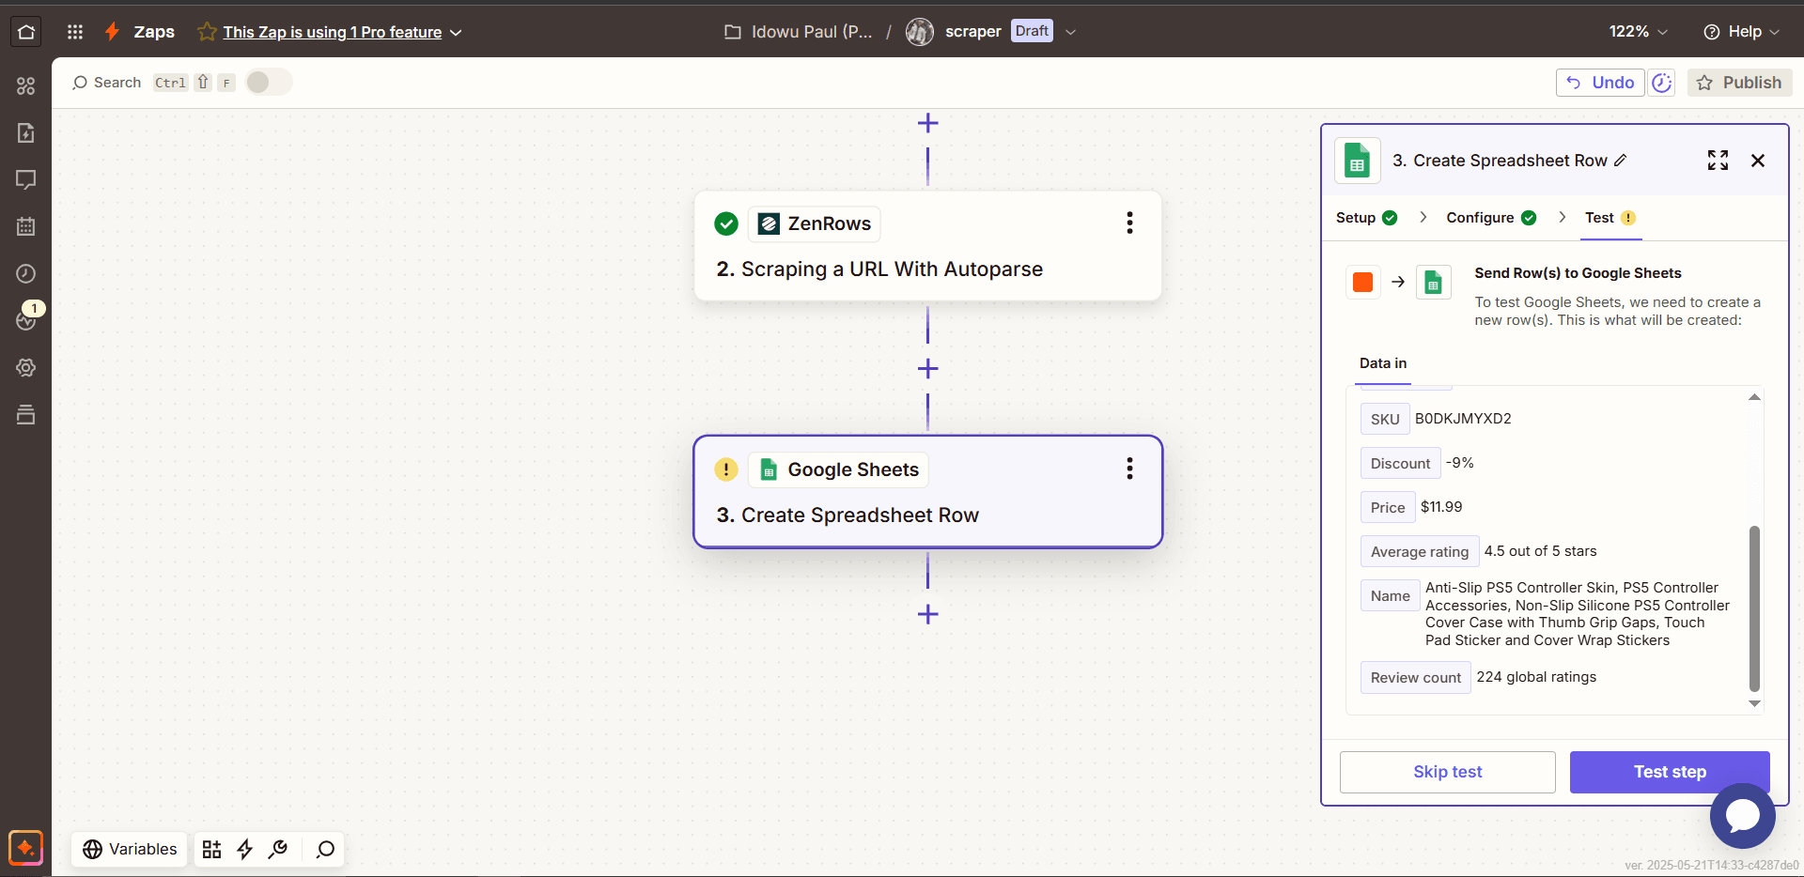
Task: Open the comments sidebar icon
Action: point(26,179)
